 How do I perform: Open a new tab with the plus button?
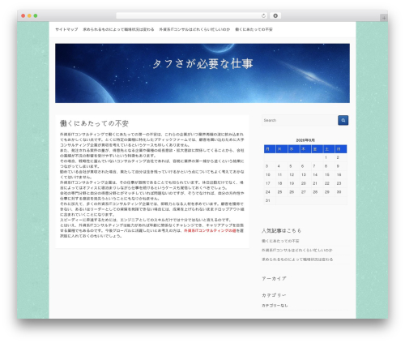click(384, 18)
